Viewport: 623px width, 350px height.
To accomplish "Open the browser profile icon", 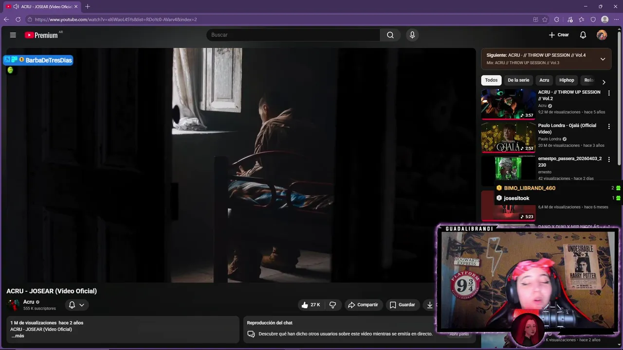I will tap(605, 19).
